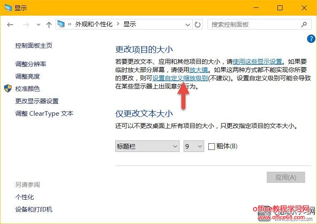The image size is (317, 224).
Task: Open the 标题栏 item dropdown
Action: coord(147,146)
